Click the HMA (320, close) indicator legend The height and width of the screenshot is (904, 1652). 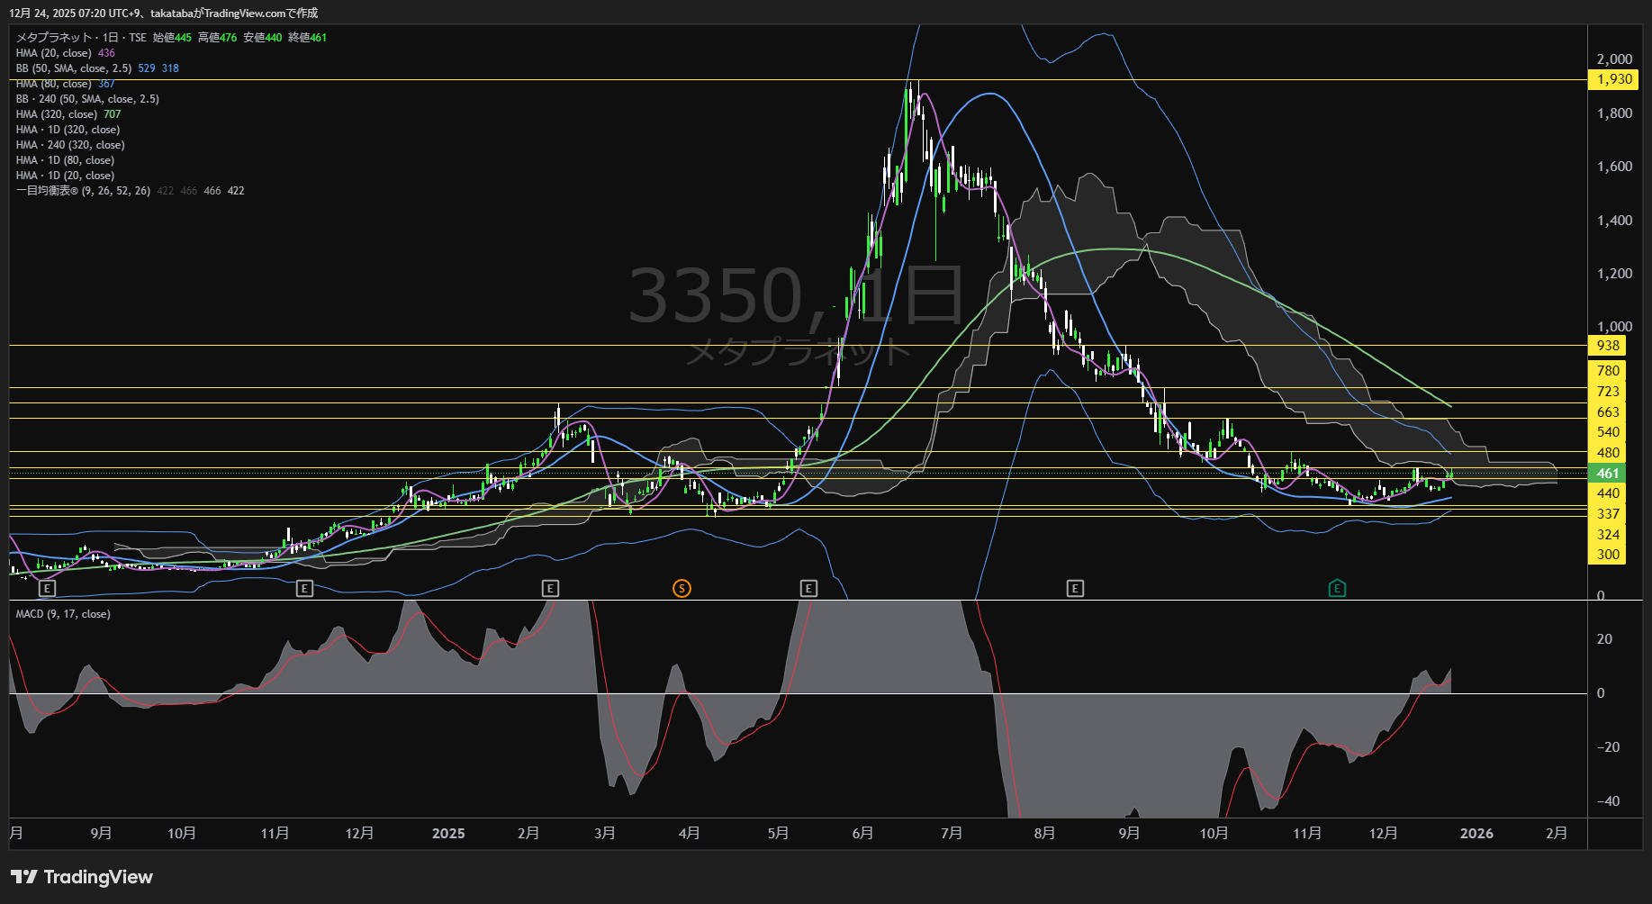click(56, 114)
